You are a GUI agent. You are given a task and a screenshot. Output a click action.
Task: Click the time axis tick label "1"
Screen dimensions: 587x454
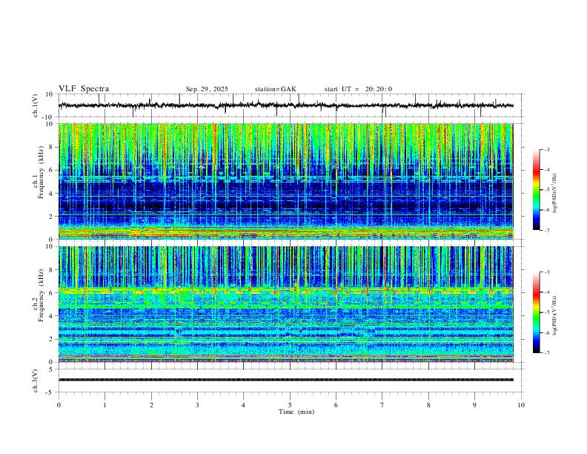[105, 405]
